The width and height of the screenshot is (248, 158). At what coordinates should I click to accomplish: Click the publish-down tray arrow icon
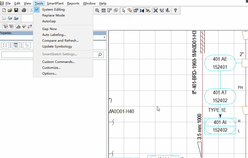(18, 26)
